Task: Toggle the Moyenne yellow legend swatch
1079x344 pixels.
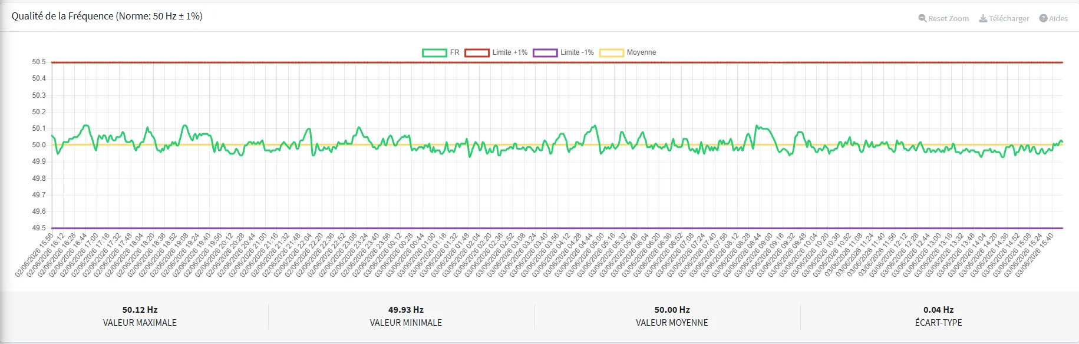Action: coord(611,52)
